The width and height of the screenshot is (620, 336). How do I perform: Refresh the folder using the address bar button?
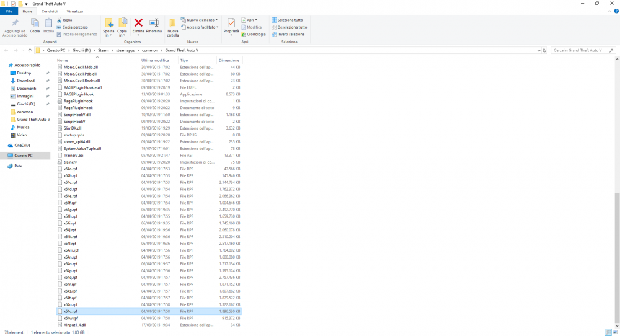click(546, 50)
